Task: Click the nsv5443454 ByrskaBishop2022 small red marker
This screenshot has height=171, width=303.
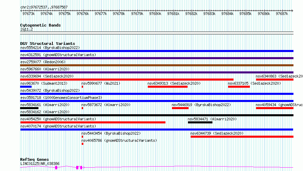Action: coord(82,137)
